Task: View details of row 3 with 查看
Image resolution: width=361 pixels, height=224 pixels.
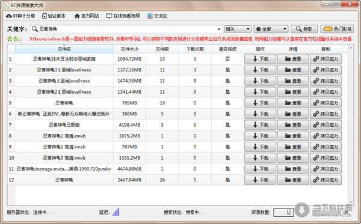Action: pyautogui.click(x=293, y=81)
